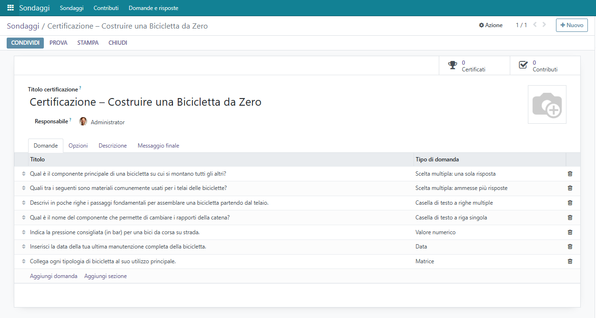Open the Domande e risposte menu
Viewport: 596px width, 318px height.
153,8
